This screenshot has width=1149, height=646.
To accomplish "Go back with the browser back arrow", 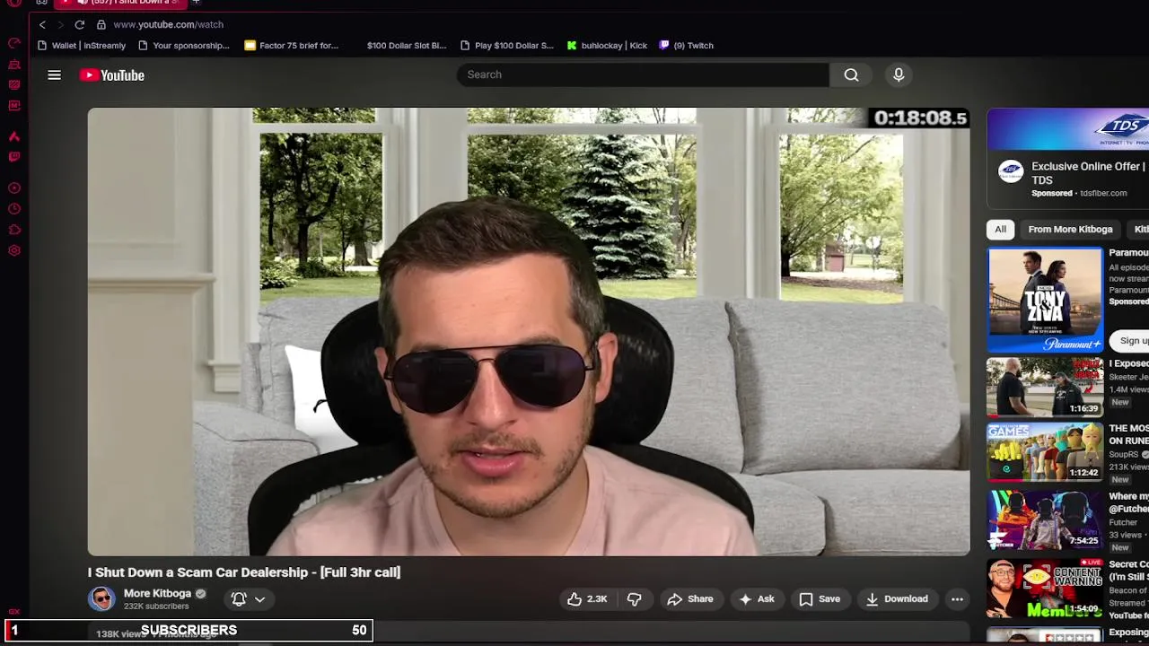I will (x=42, y=24).
